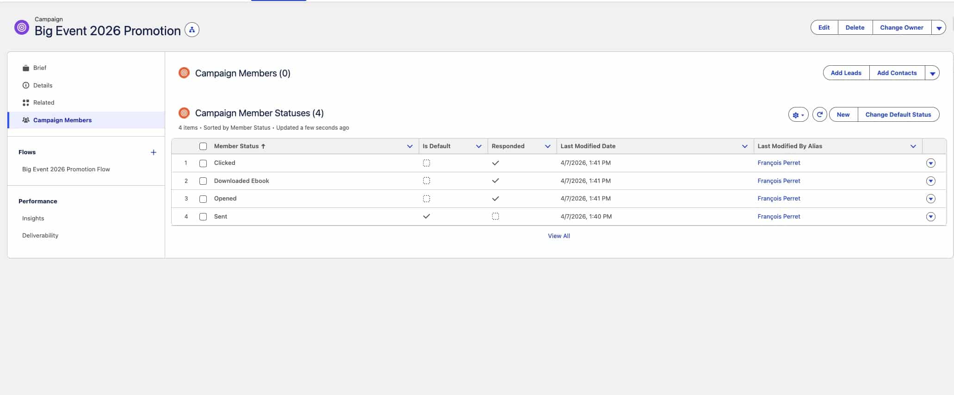The image size is (954, 395).
Task: Click the Campaign Members orange target icon
Action: pos(184,73)
